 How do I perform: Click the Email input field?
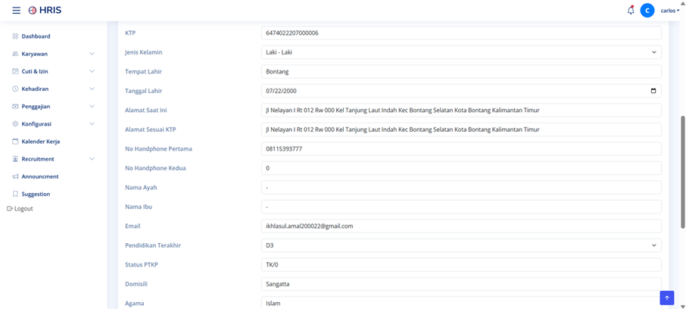click(461, 226)
